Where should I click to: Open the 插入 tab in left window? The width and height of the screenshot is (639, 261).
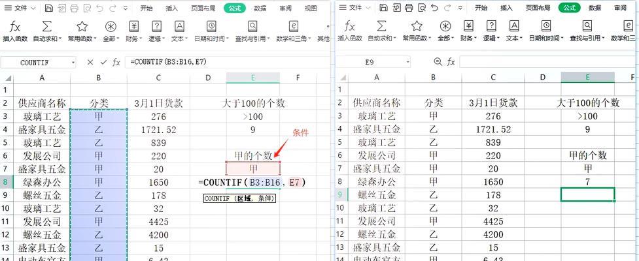click(172, 8)
